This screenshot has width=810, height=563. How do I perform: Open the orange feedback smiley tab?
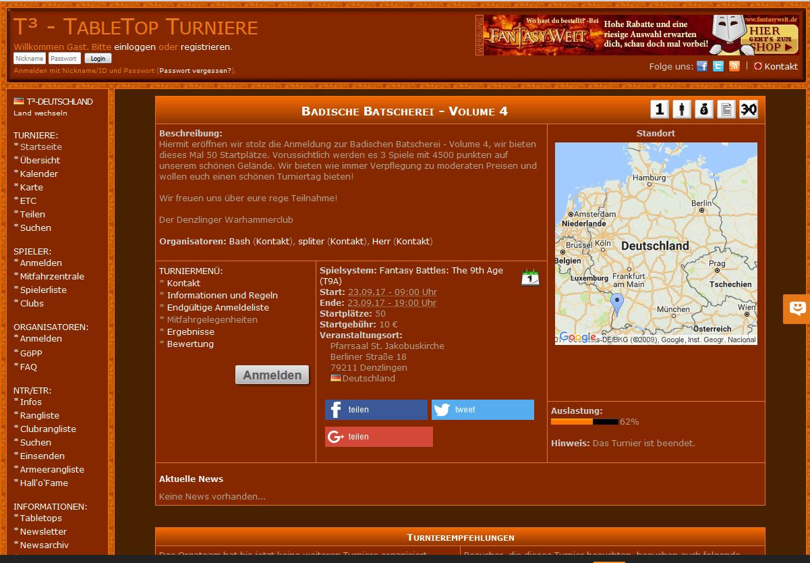coord(797,309)
